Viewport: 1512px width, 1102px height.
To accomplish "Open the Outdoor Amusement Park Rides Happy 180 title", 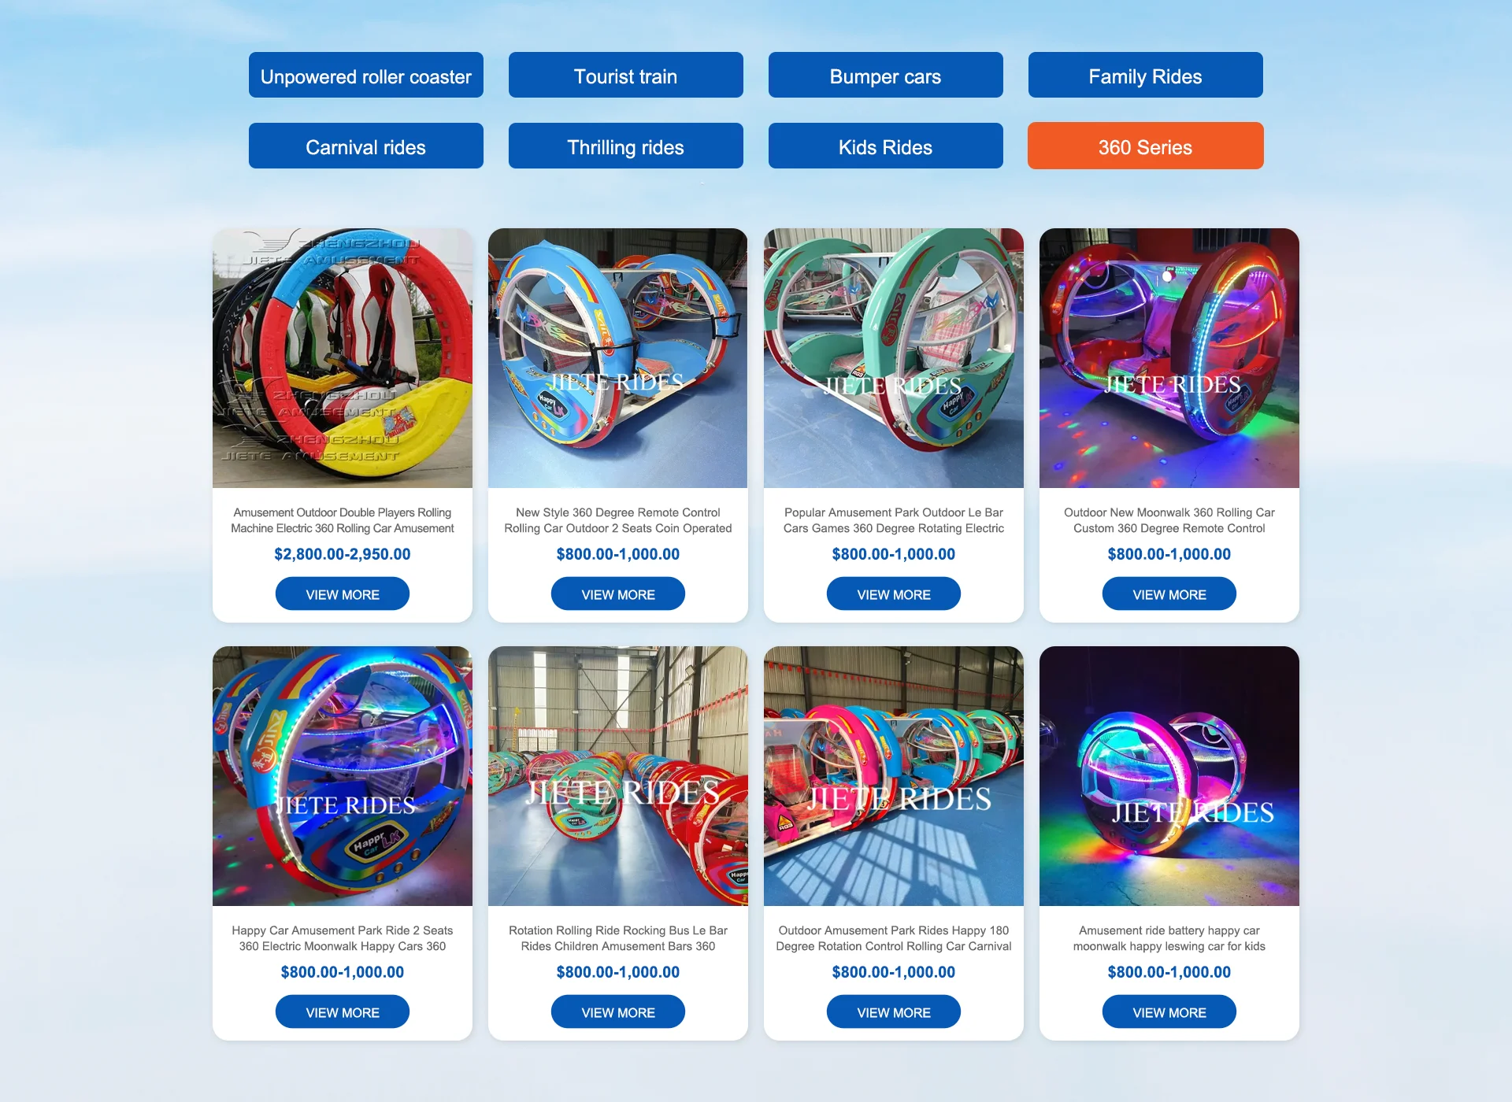I will [894, 938].
